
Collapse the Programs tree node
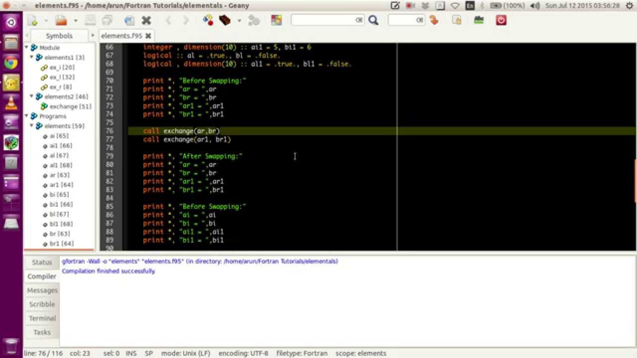[x=27, y=116]
